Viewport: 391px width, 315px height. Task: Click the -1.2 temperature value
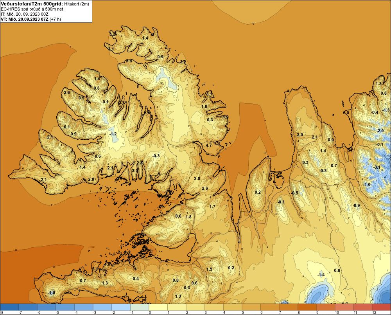coord(113,134)
